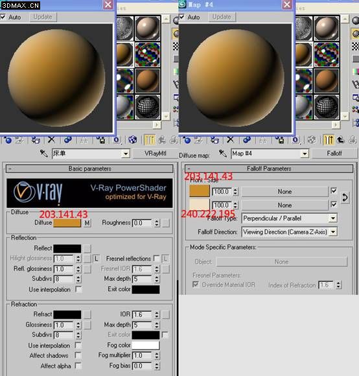This screenshot has height=376, width=359.
Task: Click the Falloff map type button
Action: click(334, 154)
